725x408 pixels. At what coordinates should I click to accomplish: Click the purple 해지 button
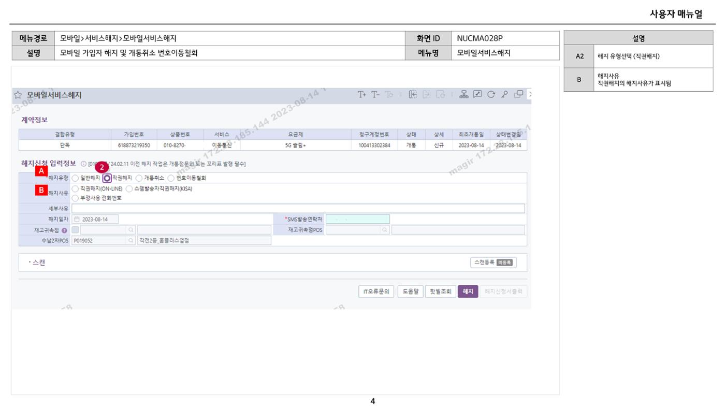468,292
